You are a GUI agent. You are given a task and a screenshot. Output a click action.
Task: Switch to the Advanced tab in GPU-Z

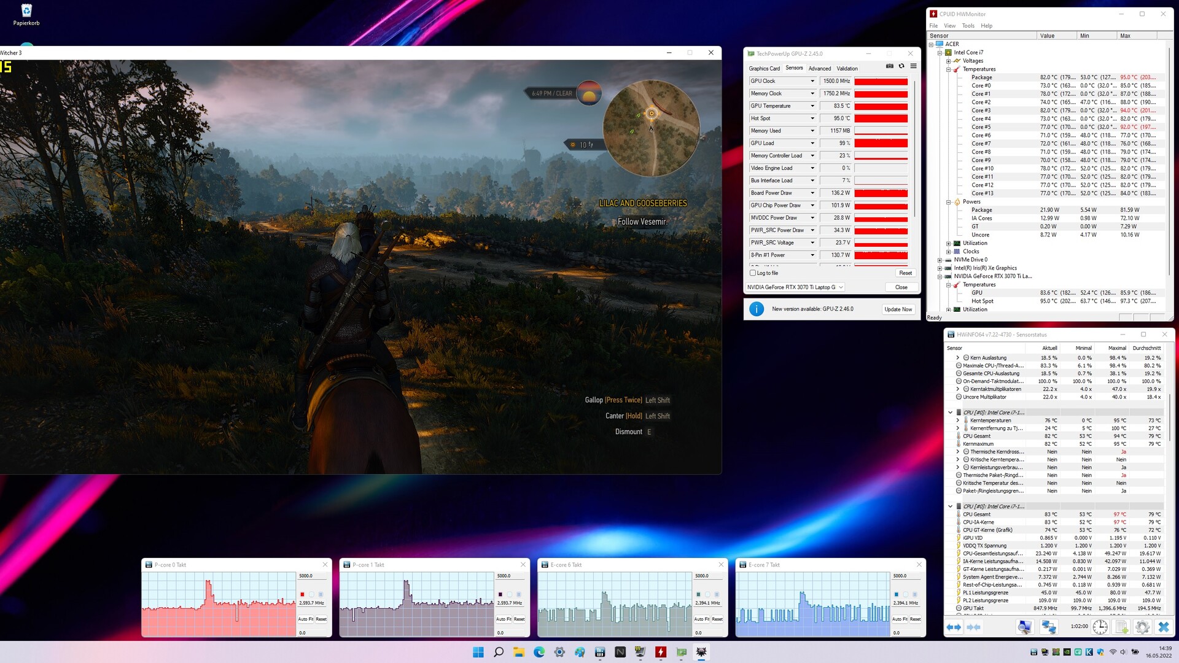click(x=820, y=69)
